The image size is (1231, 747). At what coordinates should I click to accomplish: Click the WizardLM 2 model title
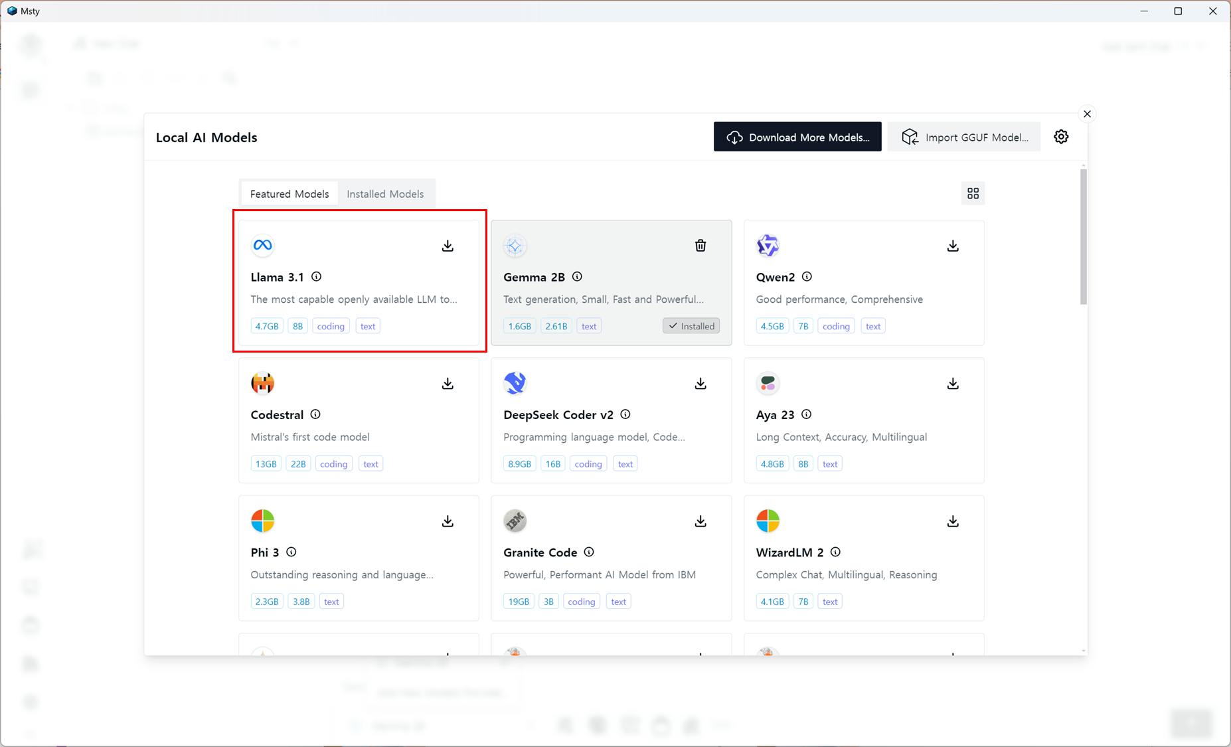(789, 552)
